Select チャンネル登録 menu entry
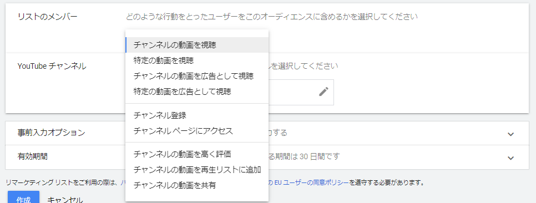This screenshot has width=536, height=203. coord(197,115)
